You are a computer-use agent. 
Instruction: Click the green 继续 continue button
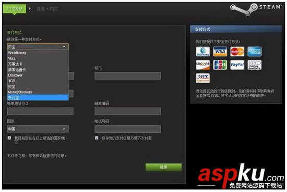click(163, 167)
